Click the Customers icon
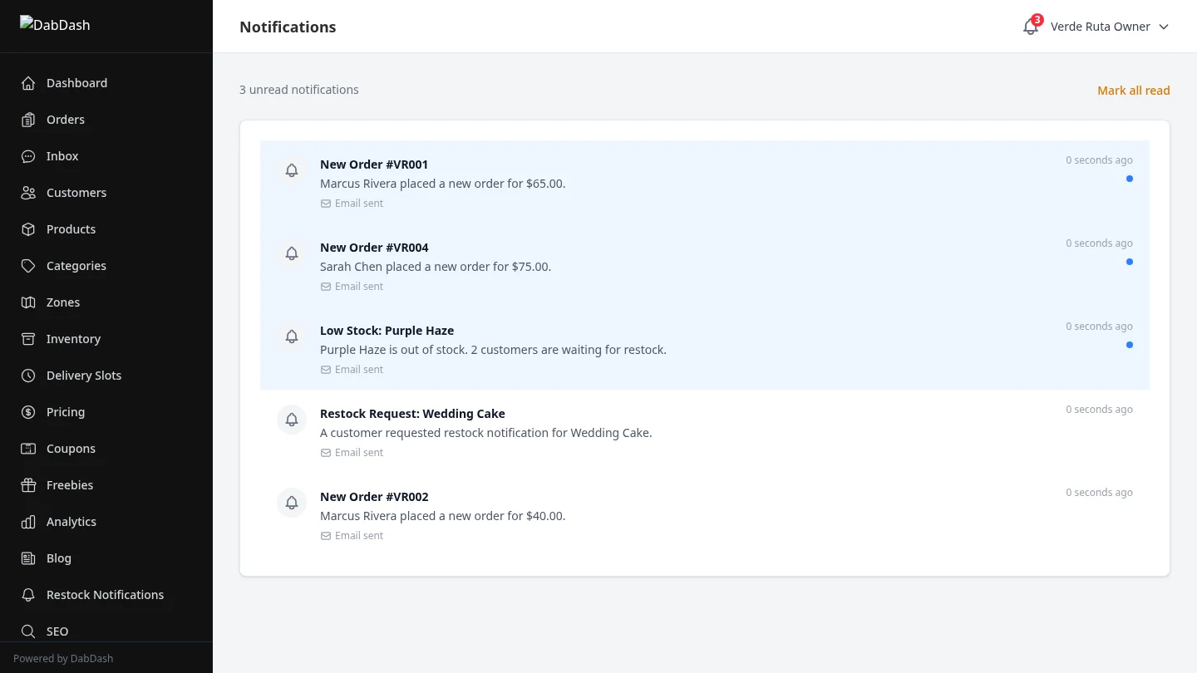The width and height of the screenshot is (1197, 673). [27, 192]
